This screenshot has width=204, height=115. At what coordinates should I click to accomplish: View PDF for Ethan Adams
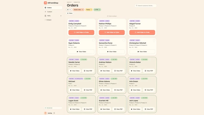118,90
